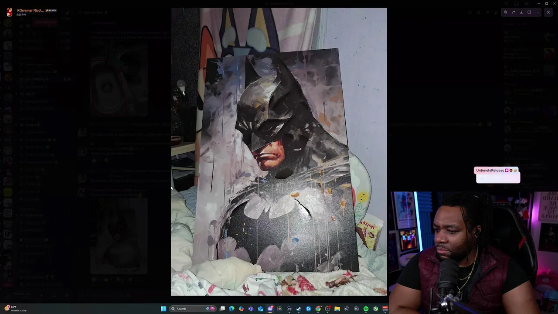Viewport: 558px width, 314px height.
Task: Click the Summer Nicol username label
Action: [30, 10]
